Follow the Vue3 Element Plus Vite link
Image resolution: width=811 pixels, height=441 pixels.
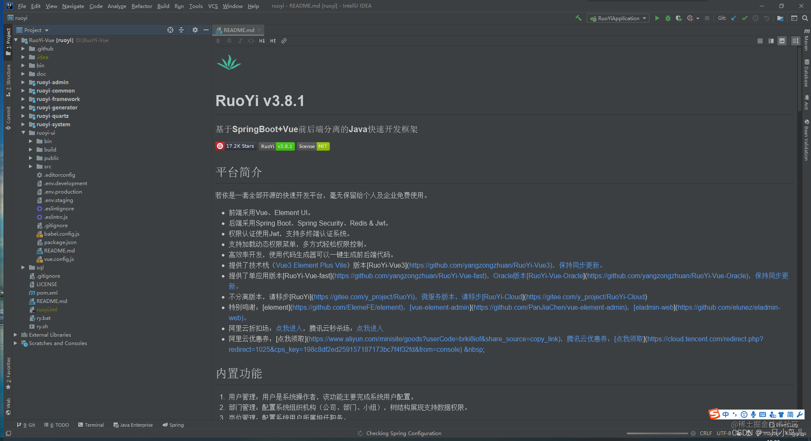point(311,265)
